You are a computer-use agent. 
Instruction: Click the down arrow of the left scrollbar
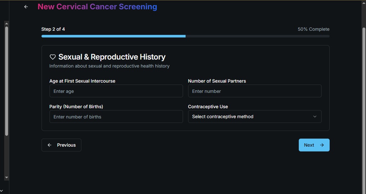6,177
